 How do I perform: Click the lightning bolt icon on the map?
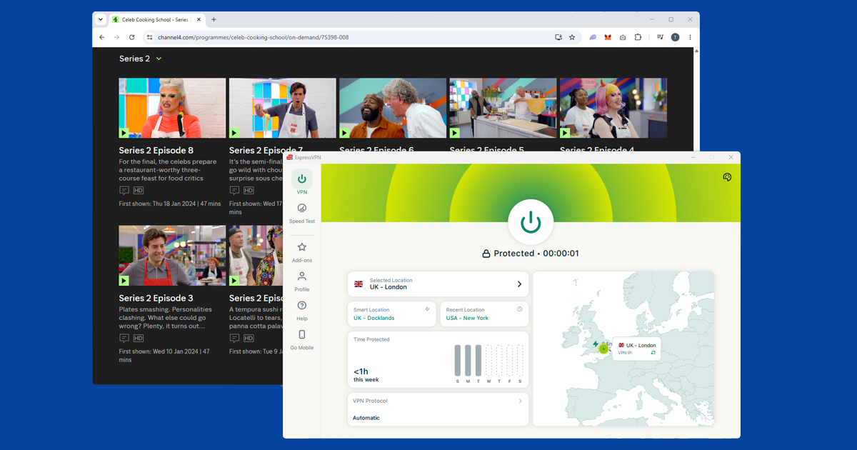596,344
